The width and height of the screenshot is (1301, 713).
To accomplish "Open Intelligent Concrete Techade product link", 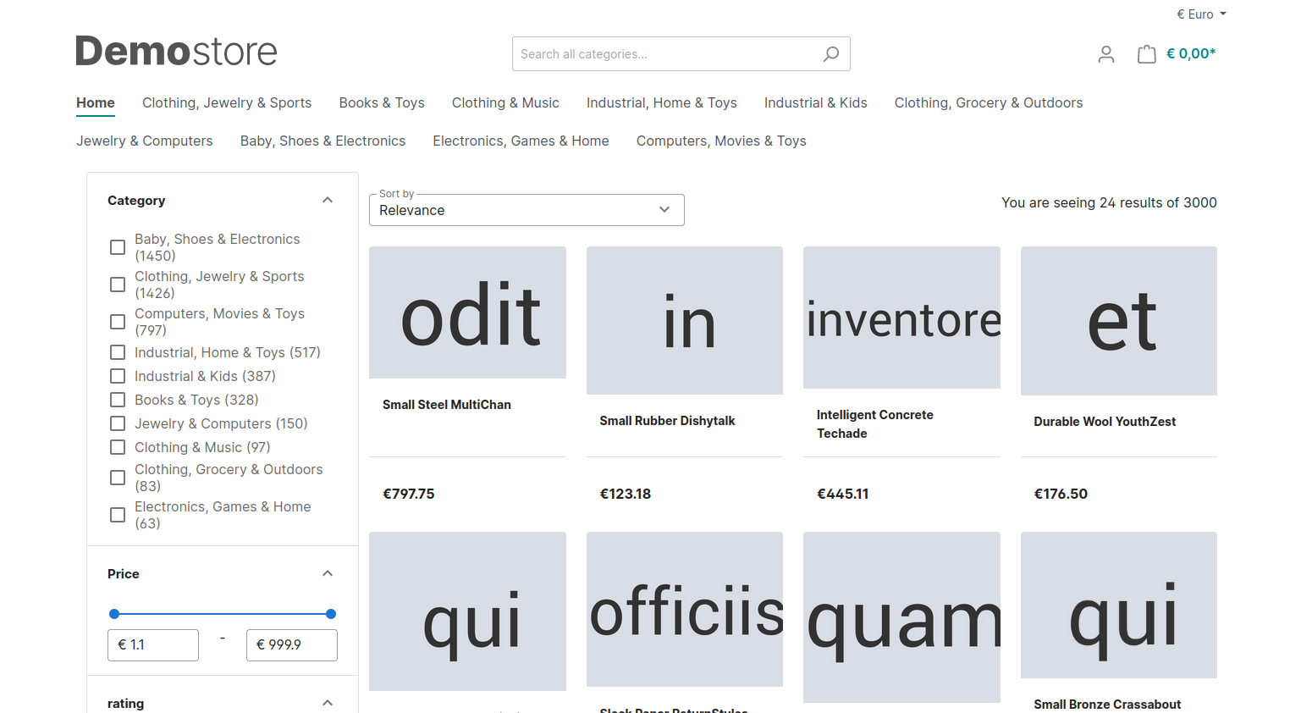I will [875, 424].
